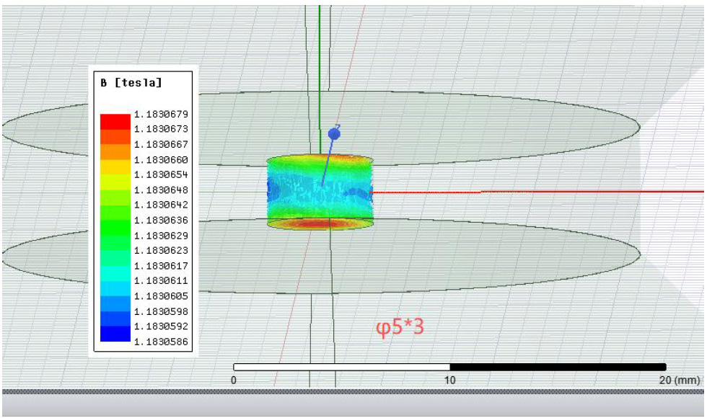Screen dimensions: 707x418
Task: Pick the red top legend color band
Action: click(115, 122)
